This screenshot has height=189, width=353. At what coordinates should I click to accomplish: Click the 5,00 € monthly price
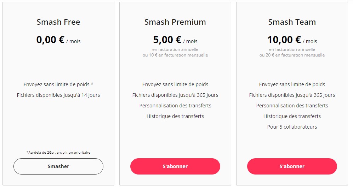(x=167, y=40)
